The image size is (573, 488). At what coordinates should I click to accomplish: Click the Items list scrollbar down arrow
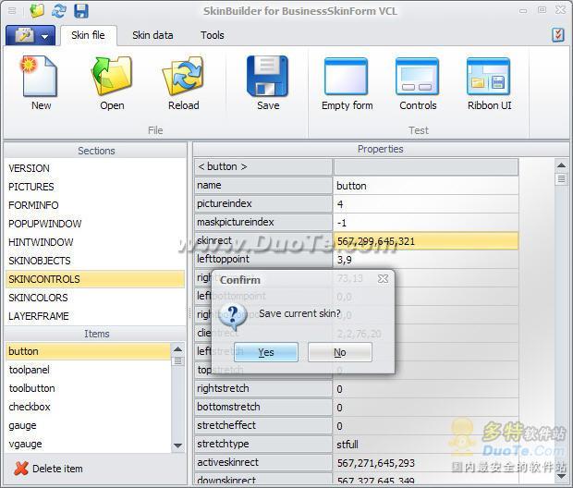tap(177, 446)
